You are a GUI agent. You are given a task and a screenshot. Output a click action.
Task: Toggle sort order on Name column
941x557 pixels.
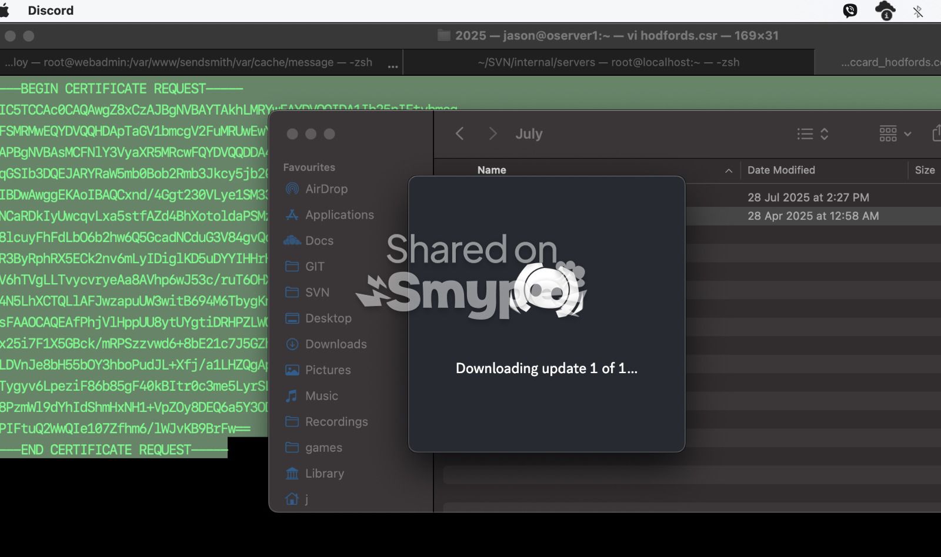point(728,170)
